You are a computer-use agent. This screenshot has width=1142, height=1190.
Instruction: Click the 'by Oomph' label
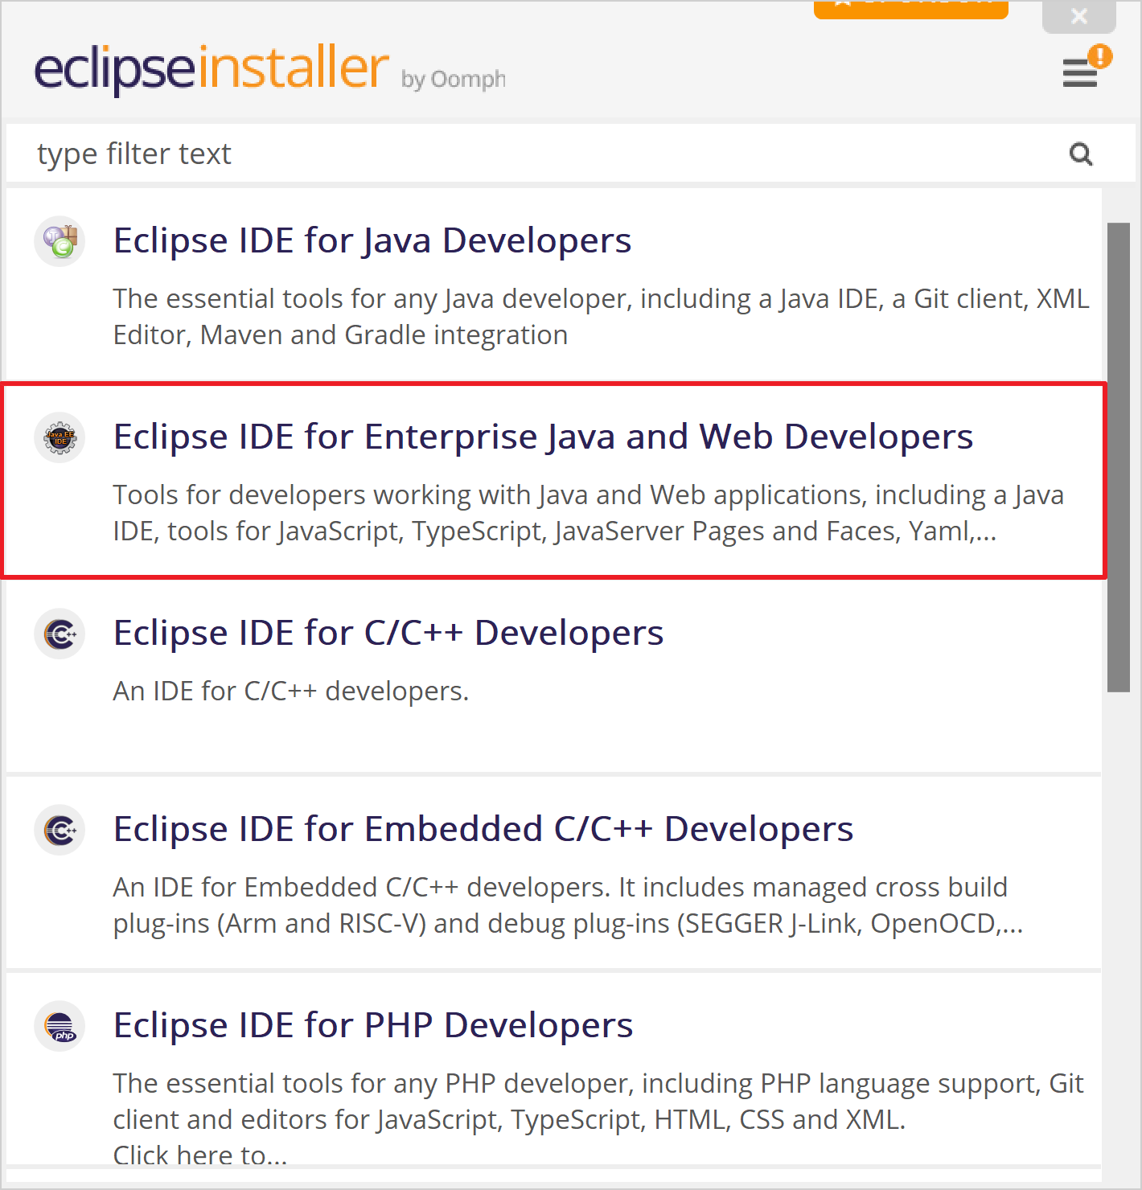[x=454, y=80]
